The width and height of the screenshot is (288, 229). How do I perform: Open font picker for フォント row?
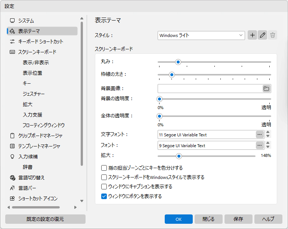[x=260, y=145]
